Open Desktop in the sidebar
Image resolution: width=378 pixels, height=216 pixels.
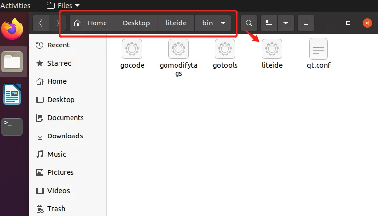(68, 100)
